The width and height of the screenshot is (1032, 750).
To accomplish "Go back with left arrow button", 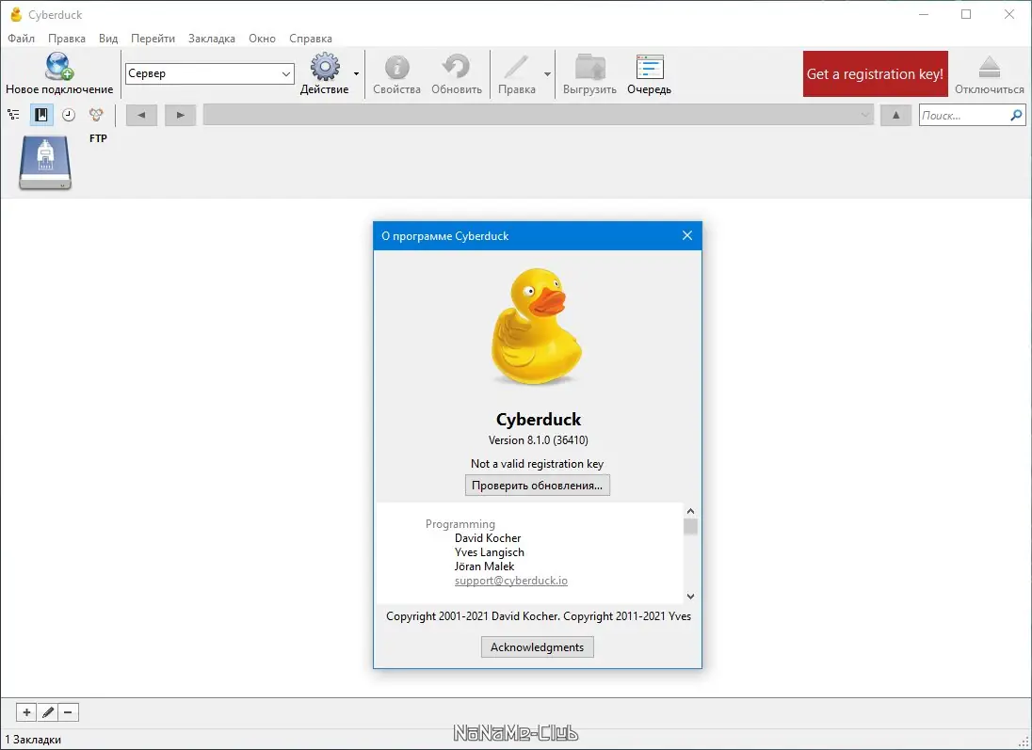I will [141, 115].
